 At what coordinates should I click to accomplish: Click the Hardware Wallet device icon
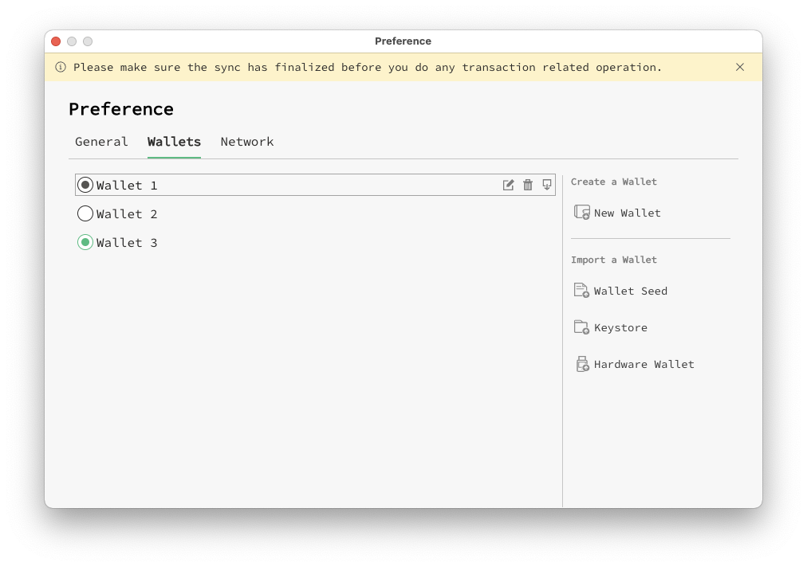[x=581, y=363]
